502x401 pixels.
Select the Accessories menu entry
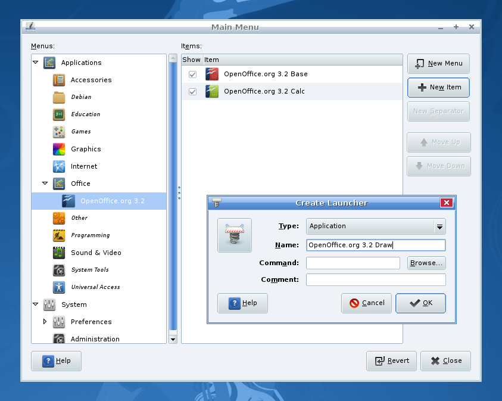[x=91, y=80]
